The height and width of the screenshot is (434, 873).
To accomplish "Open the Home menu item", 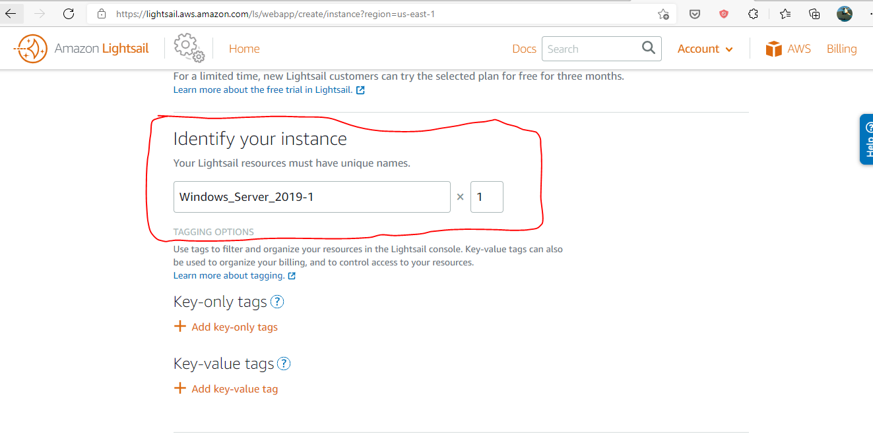I will coord(244,49).
